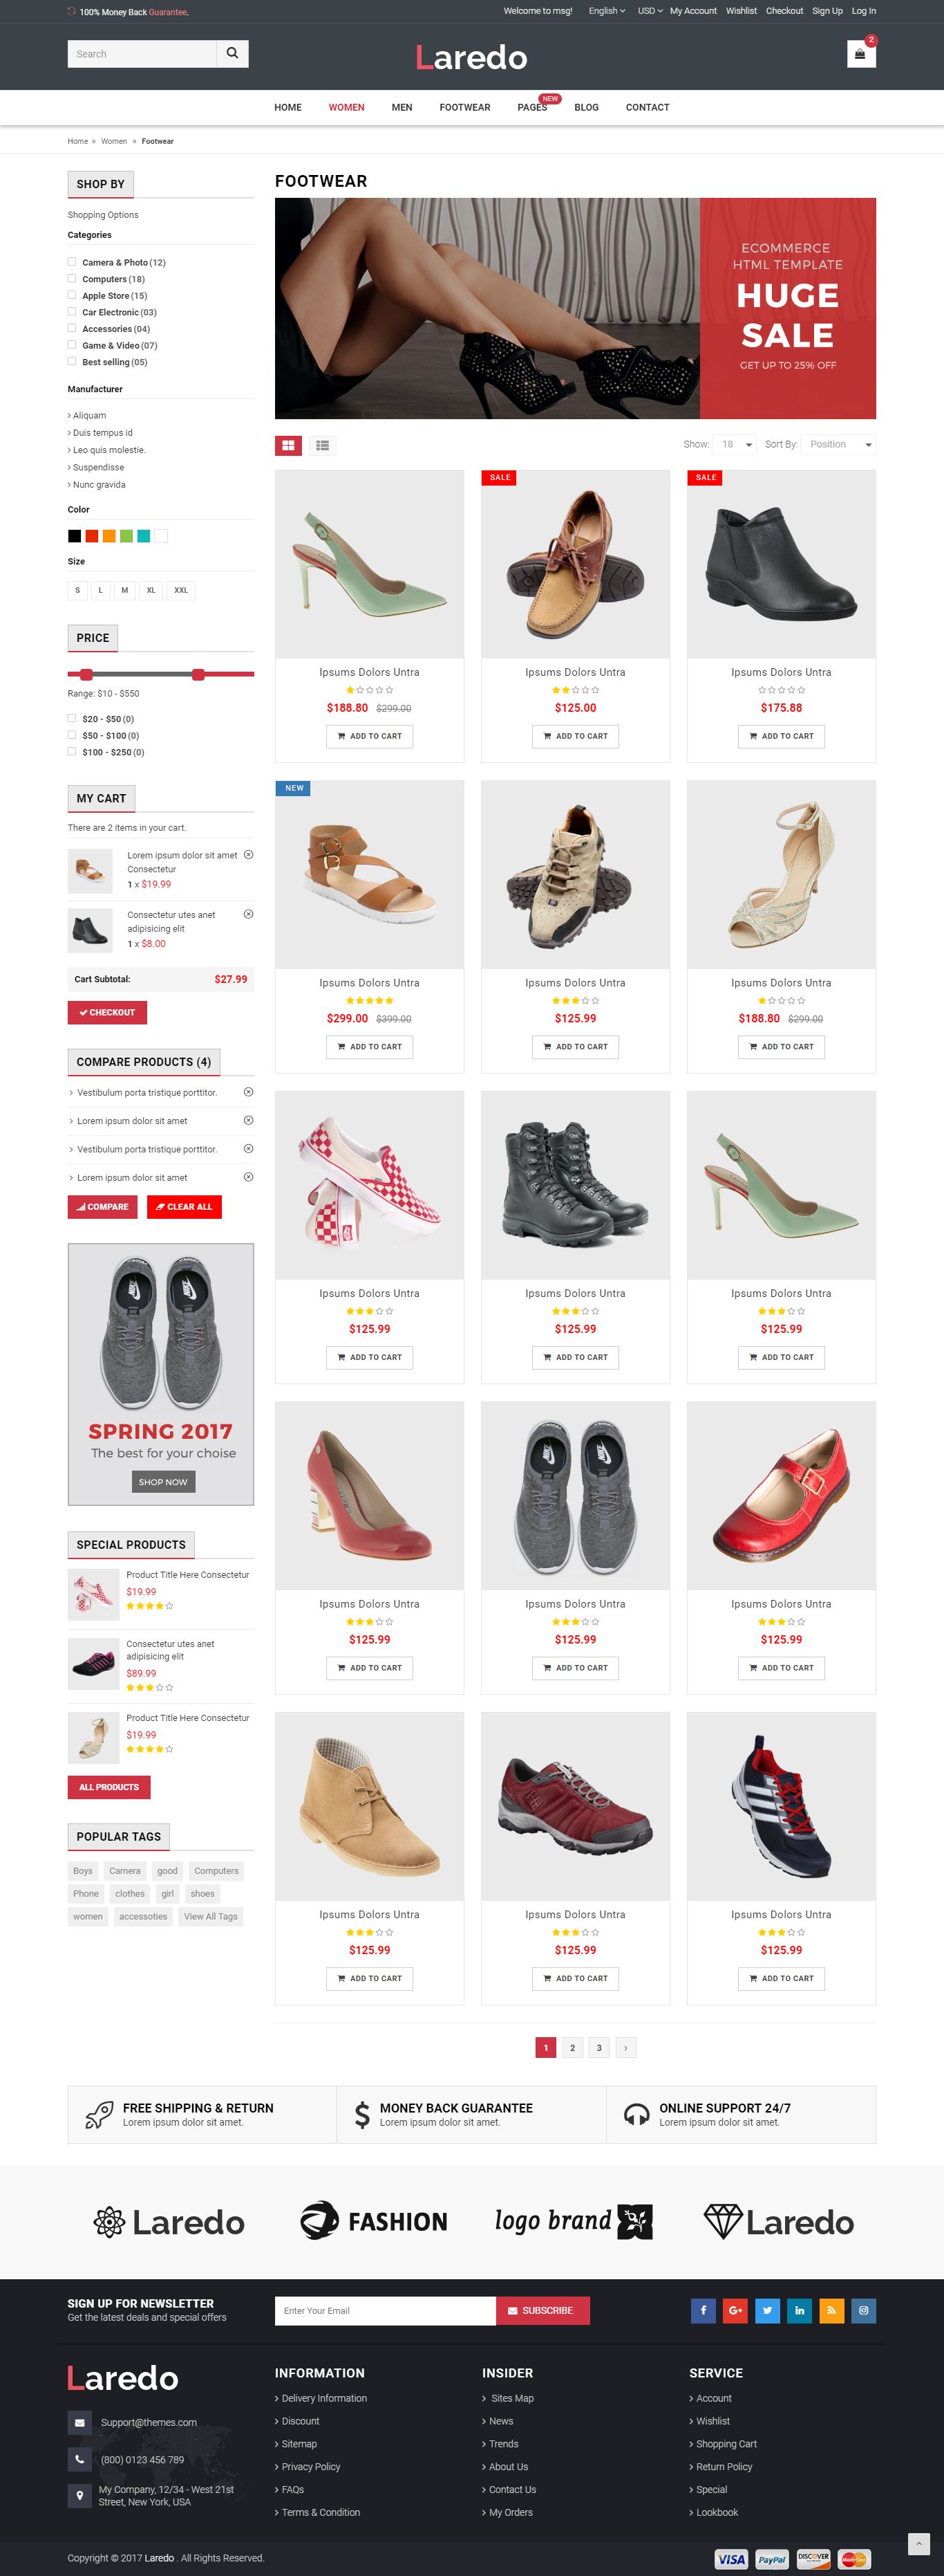The width and height of the screenshot is (944, 2576).
Task: Switch to list view layout
Action: click(x=323, y=445)
